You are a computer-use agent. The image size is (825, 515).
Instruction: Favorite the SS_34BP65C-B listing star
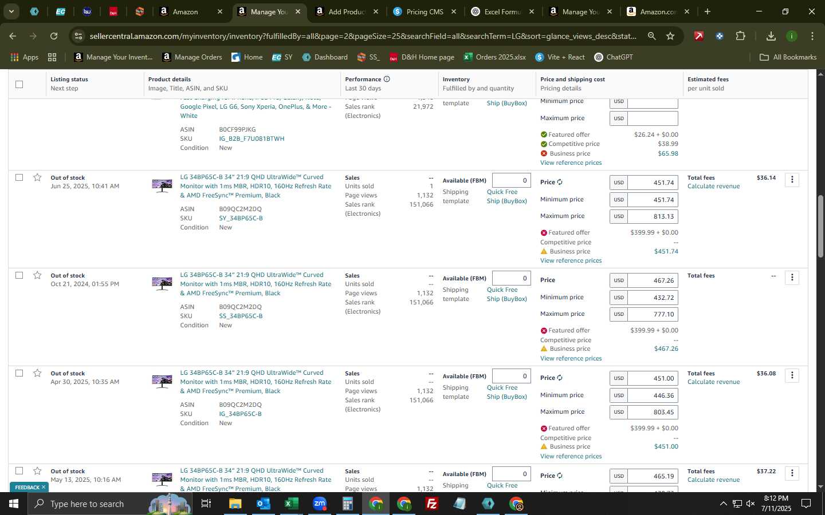pos(37,275)
